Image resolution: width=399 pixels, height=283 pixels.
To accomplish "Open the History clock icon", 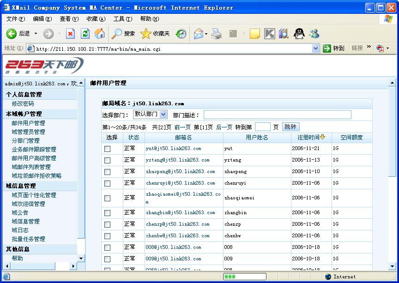I will click(181, 34).
